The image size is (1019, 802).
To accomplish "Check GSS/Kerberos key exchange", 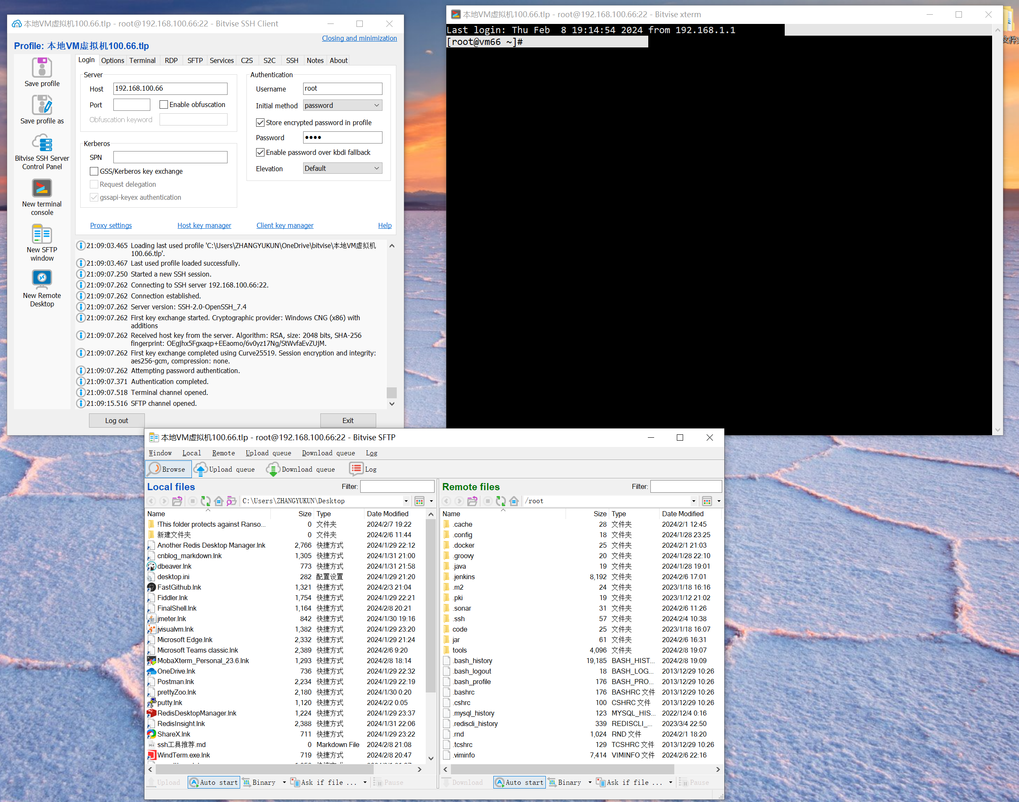I will (94, 171).
